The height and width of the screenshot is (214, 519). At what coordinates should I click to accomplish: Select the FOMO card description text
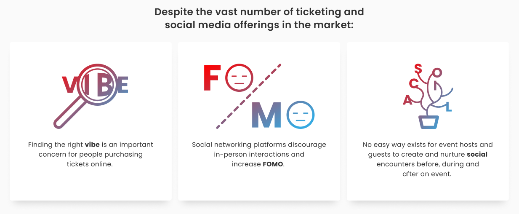[259, 154]
